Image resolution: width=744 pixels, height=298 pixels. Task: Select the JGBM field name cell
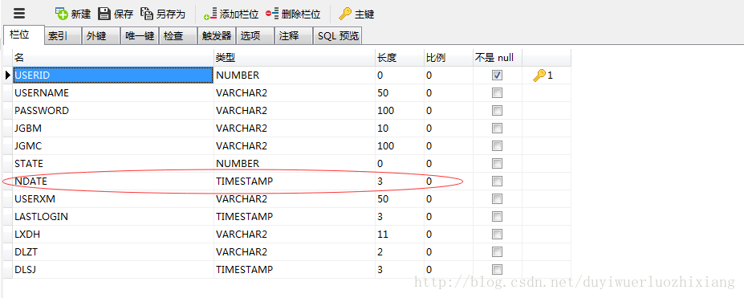pyautogui.click(x=113, y=129)
